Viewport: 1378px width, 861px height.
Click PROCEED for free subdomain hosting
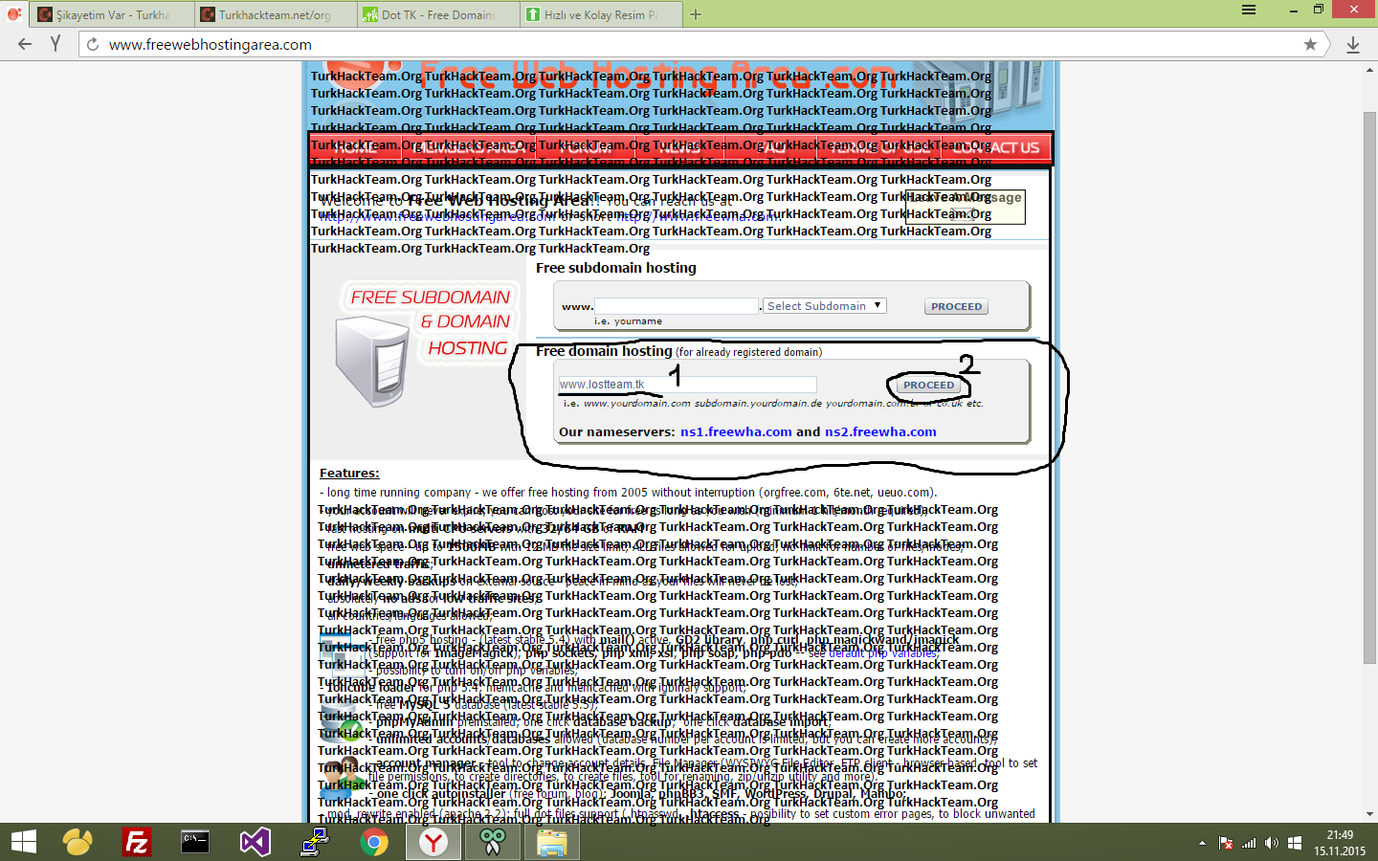point(957,307)
